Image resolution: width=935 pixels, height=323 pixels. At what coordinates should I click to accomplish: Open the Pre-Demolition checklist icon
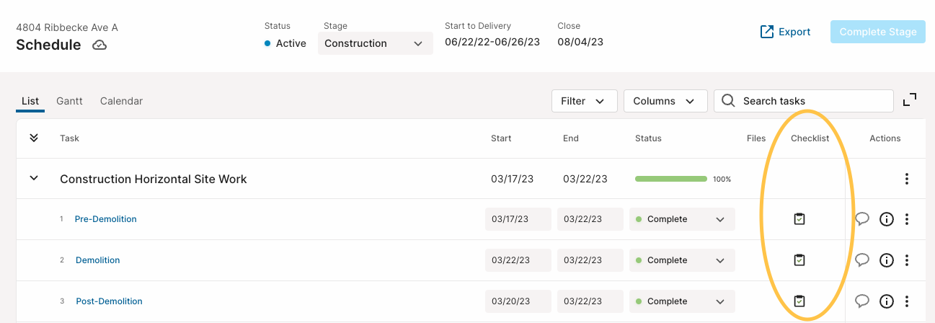[799, 219]
